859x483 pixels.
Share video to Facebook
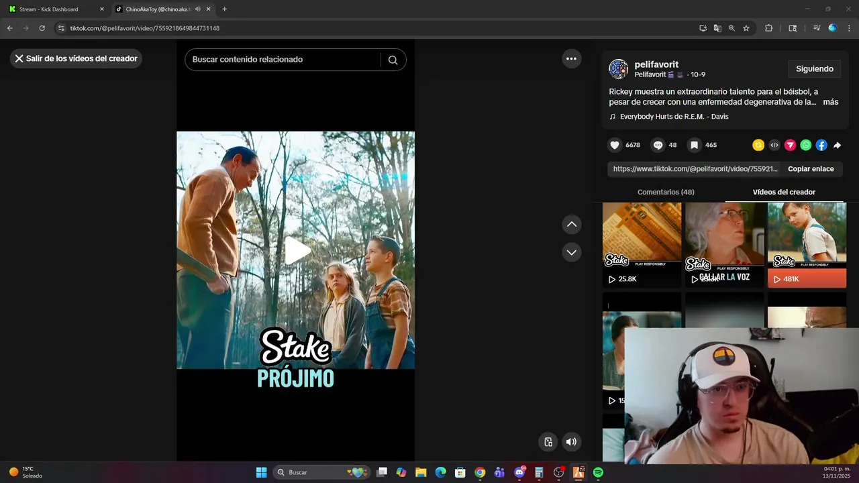point(821,145)
